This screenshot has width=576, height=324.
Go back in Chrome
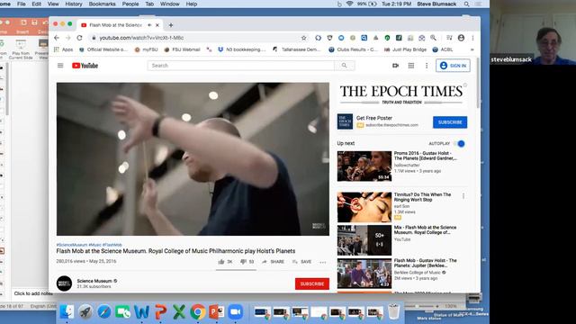56,38
